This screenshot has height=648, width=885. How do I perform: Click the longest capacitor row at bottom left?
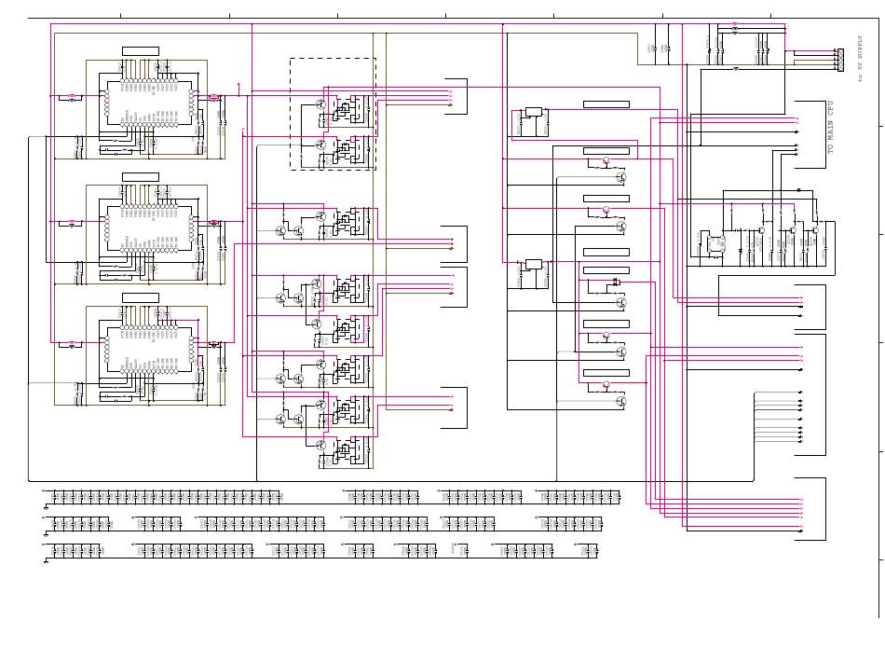[x=163, y=495]
